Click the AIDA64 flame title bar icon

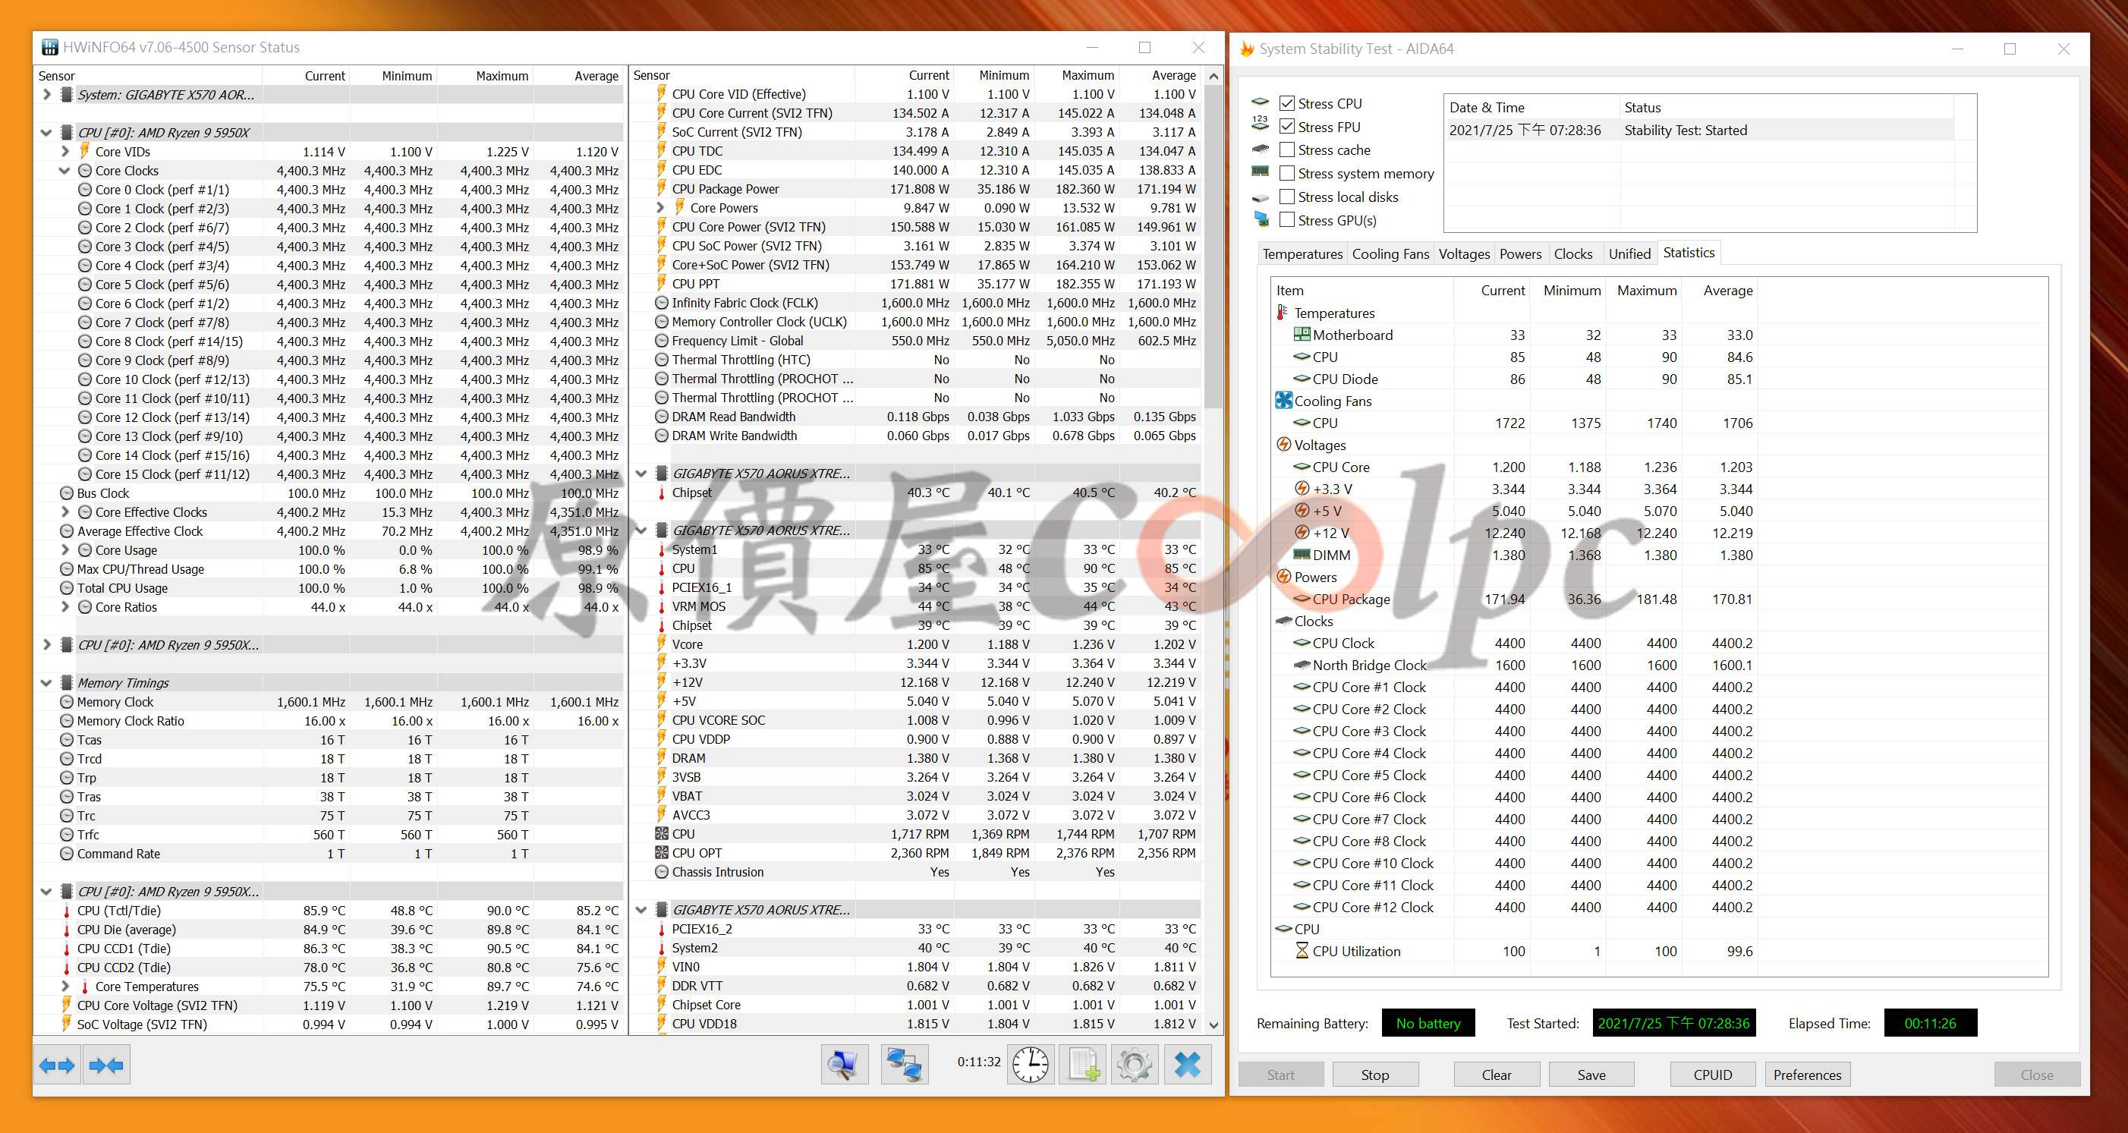(x=1247, y=49)
